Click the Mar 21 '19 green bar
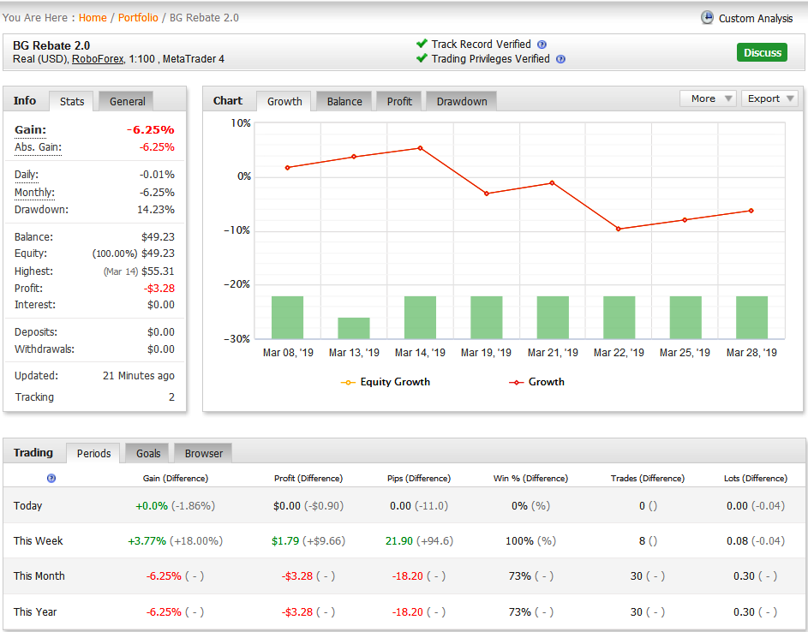 pos(553,318)
